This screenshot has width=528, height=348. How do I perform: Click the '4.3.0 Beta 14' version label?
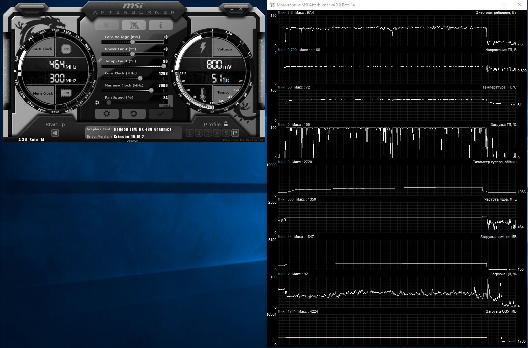(31, 140)
